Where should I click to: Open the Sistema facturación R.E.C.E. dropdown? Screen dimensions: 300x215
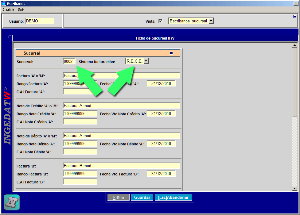coord(146,61)
